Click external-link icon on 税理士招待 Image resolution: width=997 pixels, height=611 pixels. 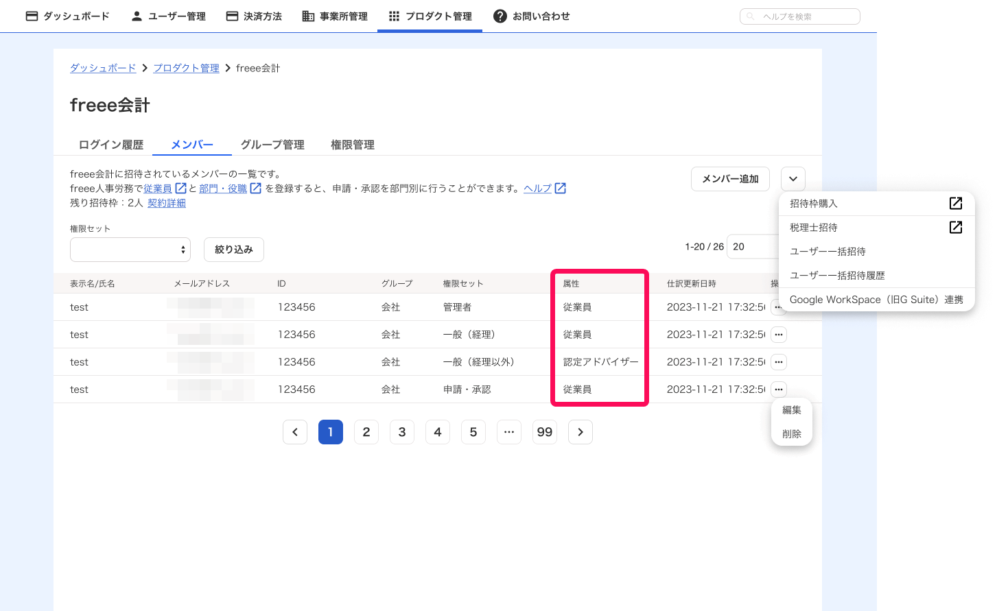point(955,227)
